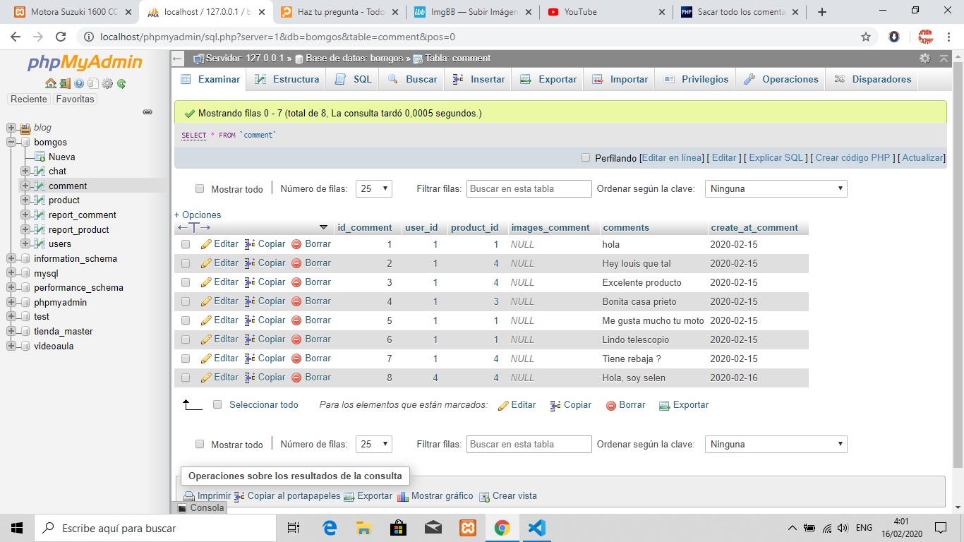
Task: Open phpMyAdmin documentation help icon
Action: pos(79,83)
